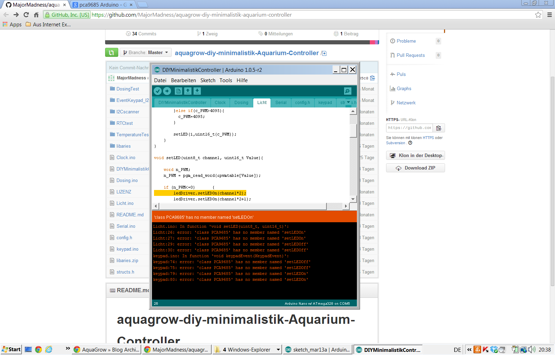Click the volume icon in system tray

[x=532, y=349]
